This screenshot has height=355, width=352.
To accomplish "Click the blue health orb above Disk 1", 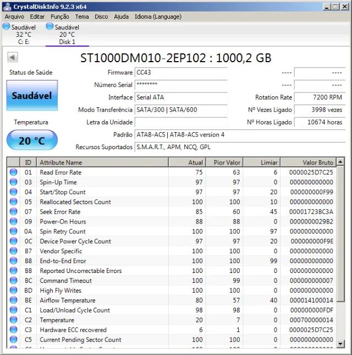I will [50, 26].
